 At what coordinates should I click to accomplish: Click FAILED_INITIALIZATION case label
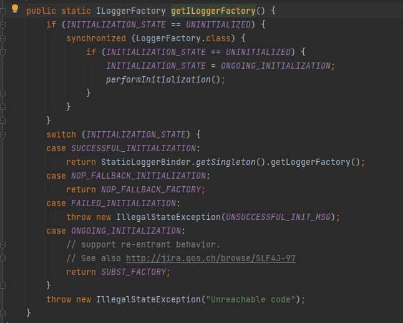pos(124,203)
